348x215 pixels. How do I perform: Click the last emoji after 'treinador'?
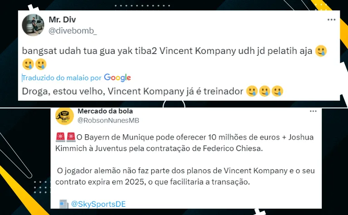tap(277, 91)
